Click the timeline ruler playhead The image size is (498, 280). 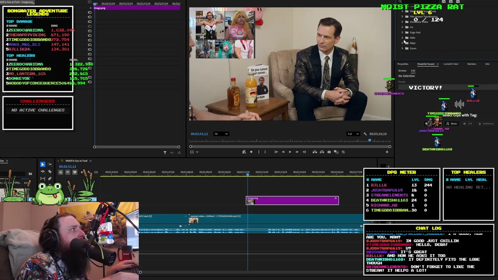[x=247, y=174]
